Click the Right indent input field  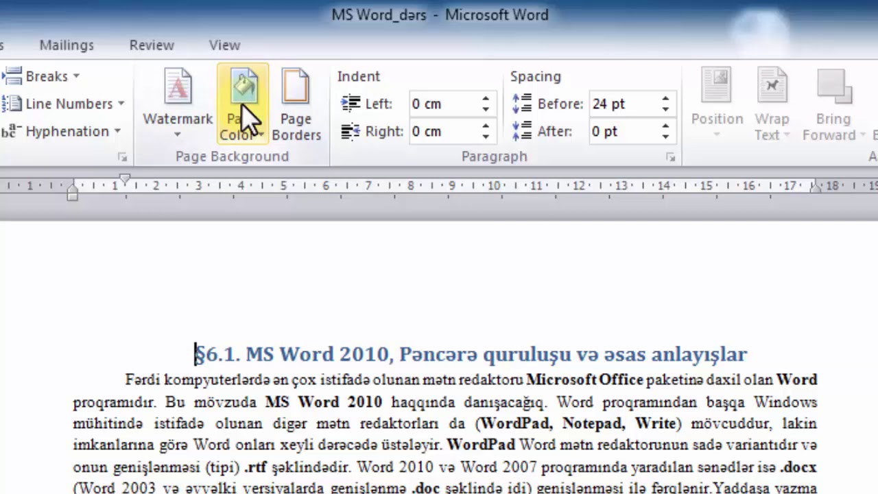[x=444, y=131]
